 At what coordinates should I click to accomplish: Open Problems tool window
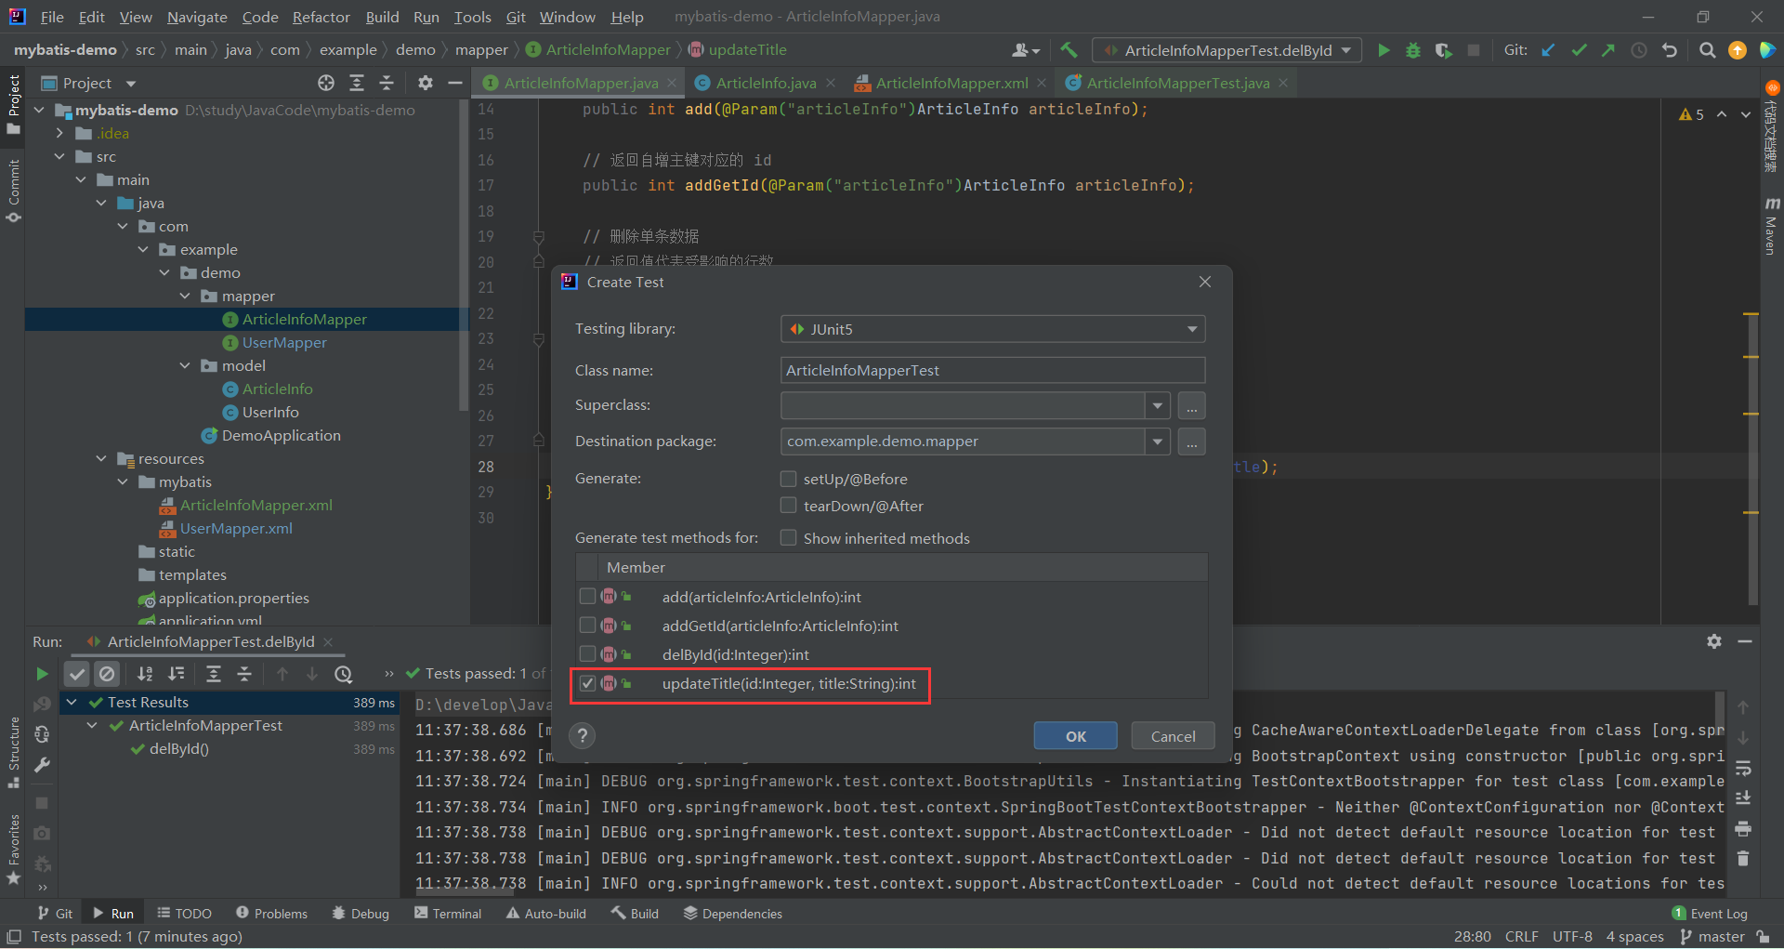click(271, 914)
